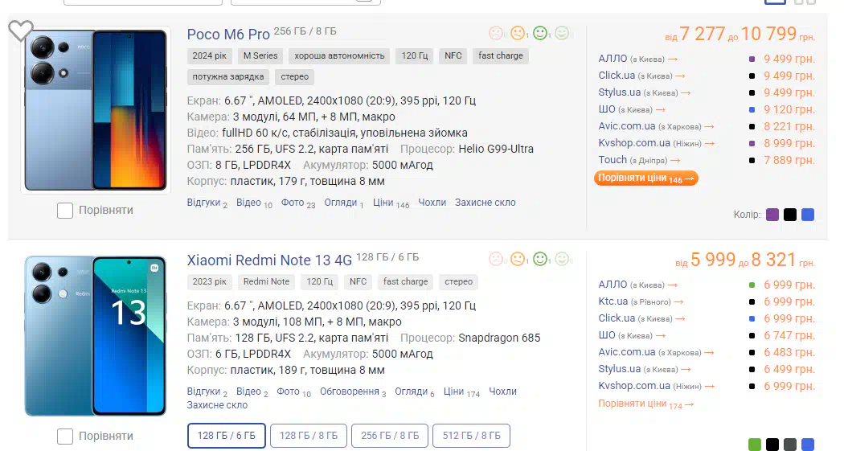
Task: Click the M Series tag
Action: (x=260, y=56)
